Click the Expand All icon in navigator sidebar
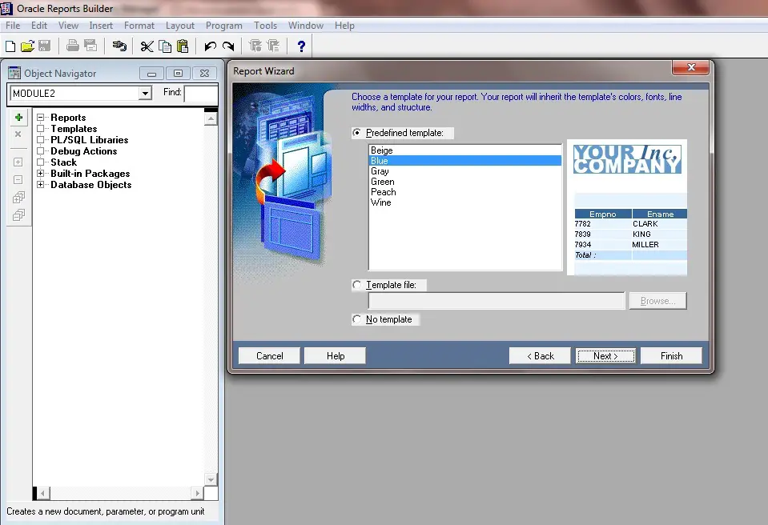Screen dimensions: 768x525 [x=18, y=197]
